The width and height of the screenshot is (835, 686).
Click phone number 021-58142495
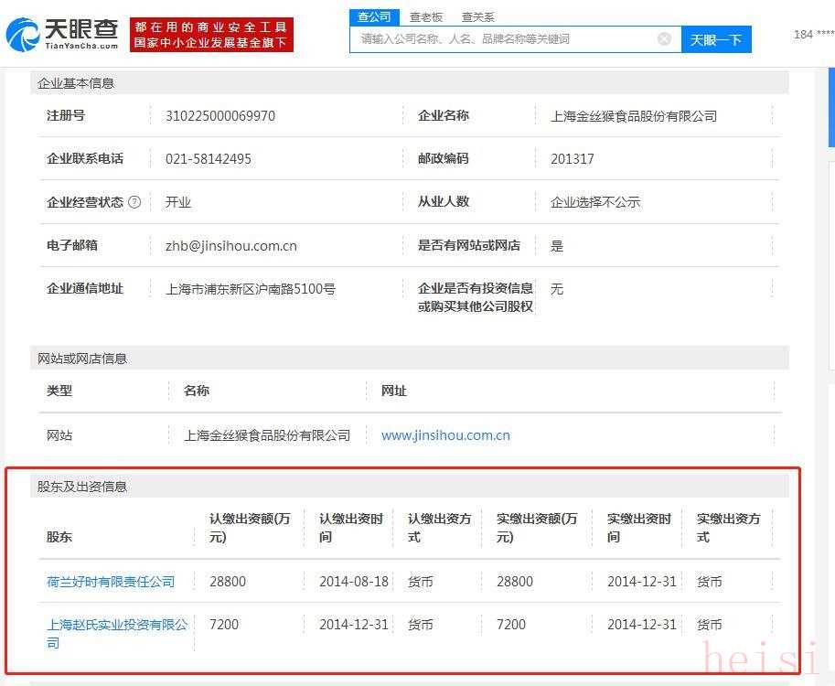[x=209, y=159]
